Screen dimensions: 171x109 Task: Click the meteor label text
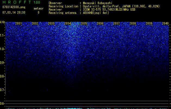tap(39, 8)
